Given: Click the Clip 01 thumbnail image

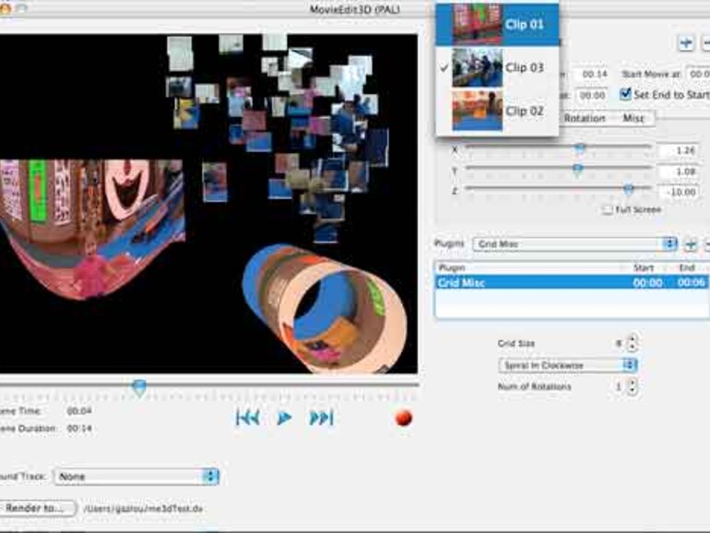Looking at the screenshot, I should tap(478, 24).
